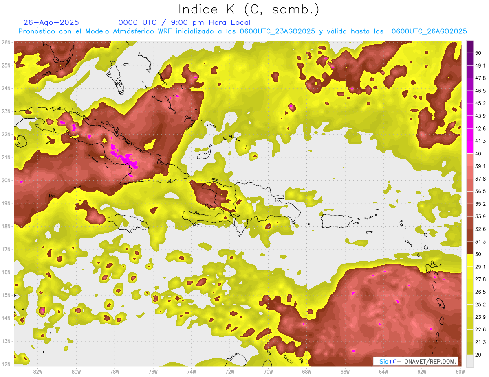Pick the gray colorbar swatch below 20
The height and width of the screenshot is (377, 489).
(470, 361)
